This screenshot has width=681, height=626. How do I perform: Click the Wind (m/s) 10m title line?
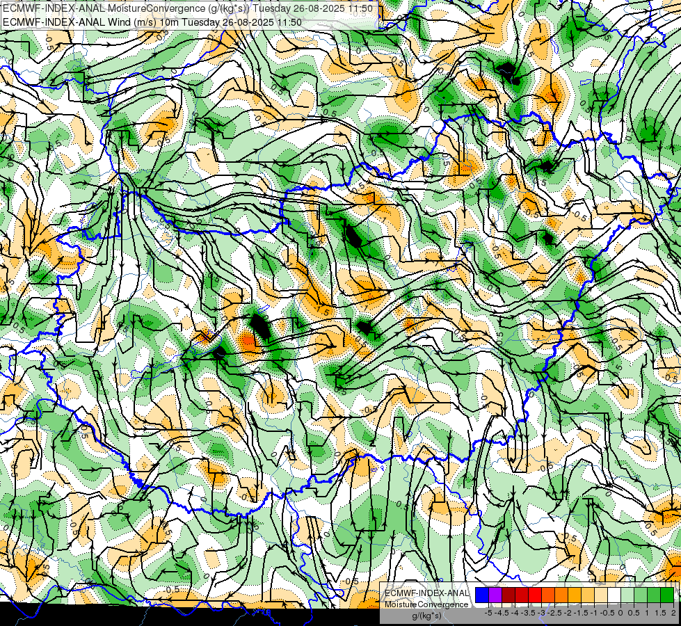152,22
